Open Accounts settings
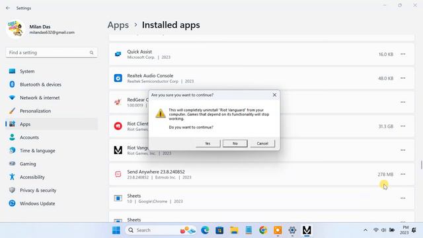423x238 pixels. coord(52,138)
